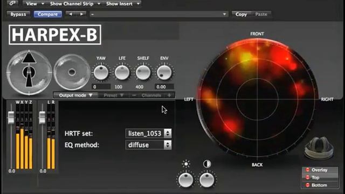
Task: Toggle the Compare button
Action: pos(48,15)
